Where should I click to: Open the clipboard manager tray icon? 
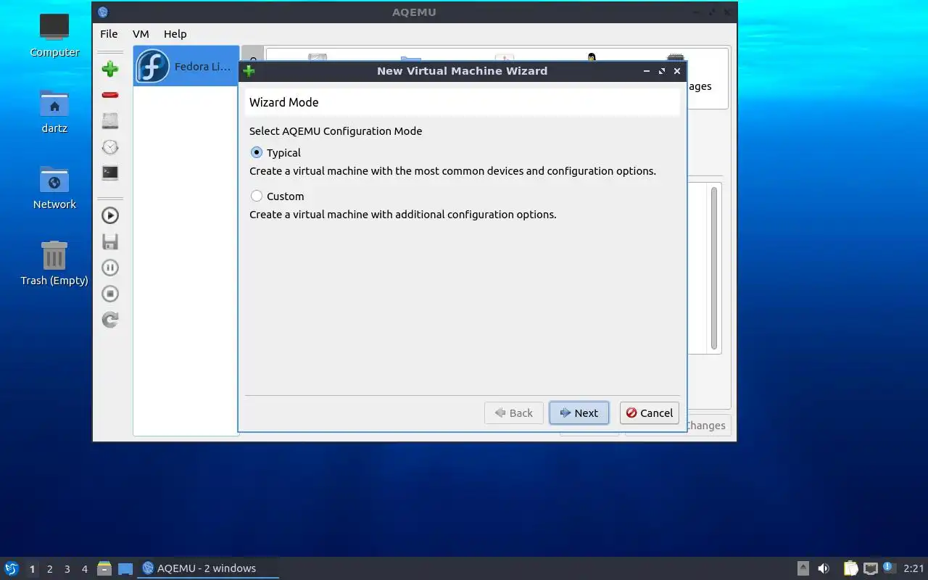coord(850,568)
